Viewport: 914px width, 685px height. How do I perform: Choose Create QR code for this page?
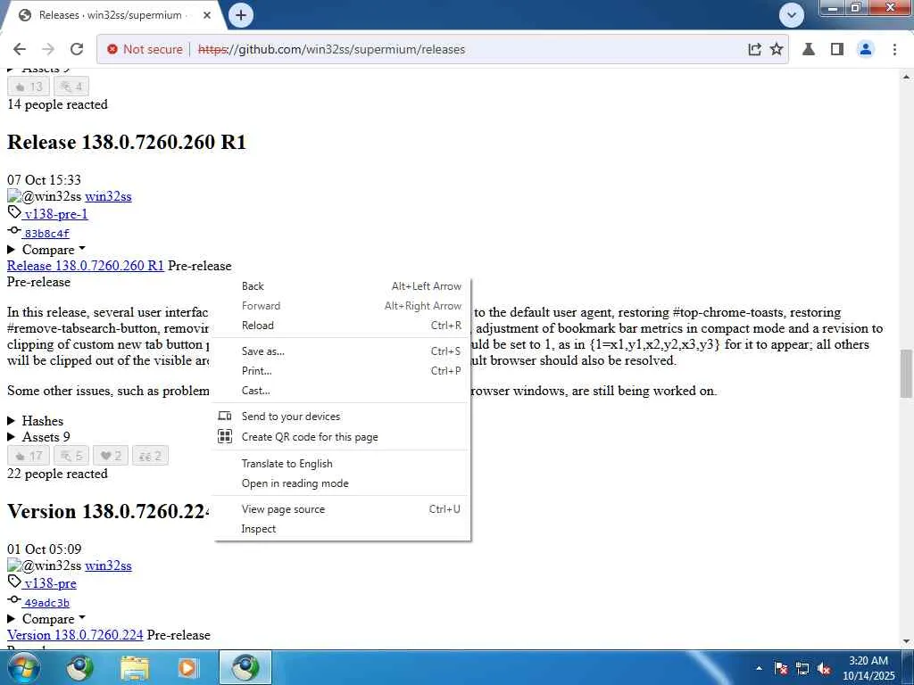click(342, 437)
